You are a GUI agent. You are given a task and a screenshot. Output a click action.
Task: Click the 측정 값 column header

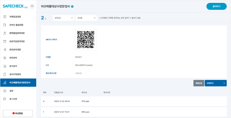84,93
